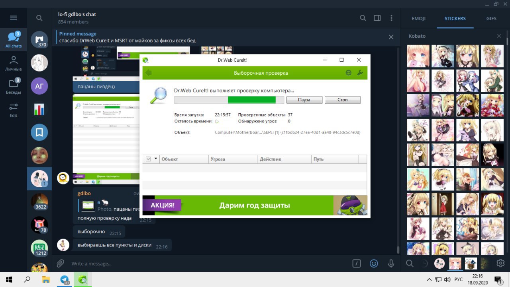Open File Explorer from taskbar
This screenshot has width=510, height=287.
point(46,279)
